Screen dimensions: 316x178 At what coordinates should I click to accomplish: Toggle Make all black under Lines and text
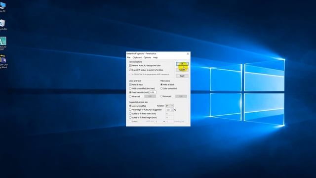click(130, 85)
